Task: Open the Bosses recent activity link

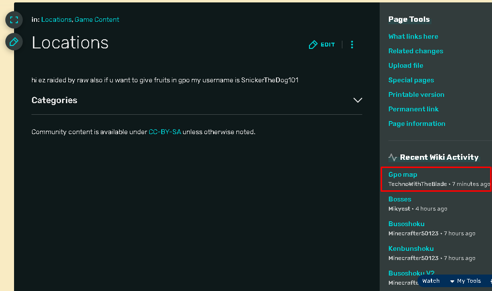Action: 400,199
